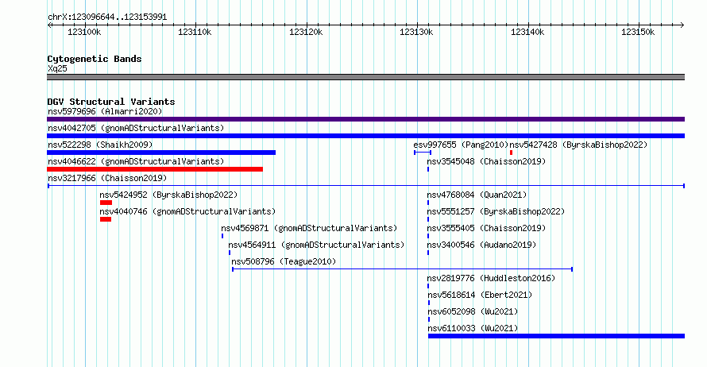The height and width of the screenshot is (367, 707).
Task: Click the esv997655 (Pang2010) label
Action: [461, 145]
